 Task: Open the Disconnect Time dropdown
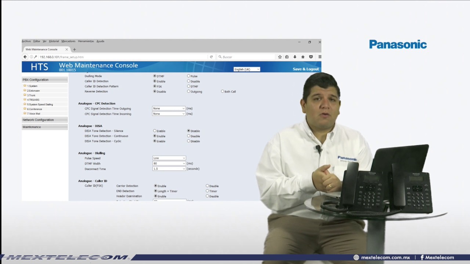(x=169, y=169)
